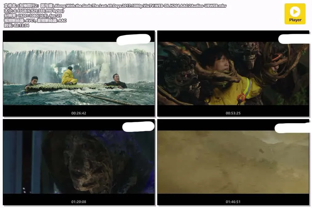Click the 01:46:51 timestamp label
The image size is (312, 208).
point(233,202)
